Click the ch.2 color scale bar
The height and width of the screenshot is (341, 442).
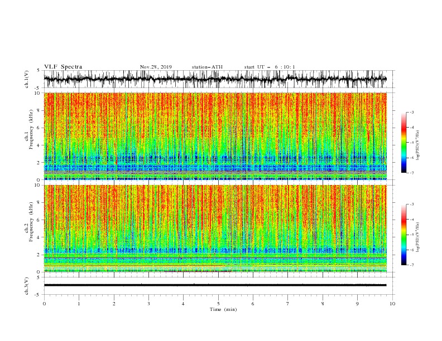tap(403, 235)
